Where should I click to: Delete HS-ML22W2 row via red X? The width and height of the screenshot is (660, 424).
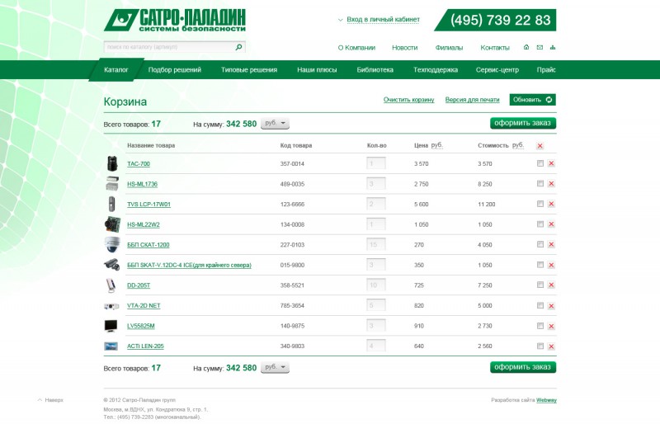[x=551, y=224]
